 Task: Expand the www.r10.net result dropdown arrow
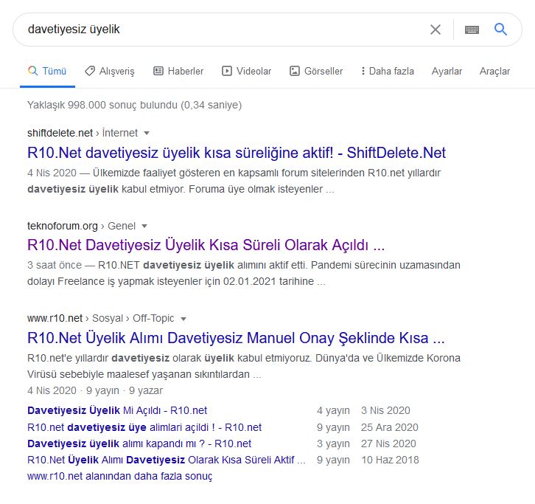(183, 319)
